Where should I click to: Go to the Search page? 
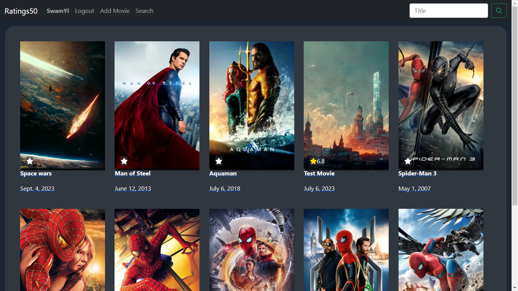(144, 11)
